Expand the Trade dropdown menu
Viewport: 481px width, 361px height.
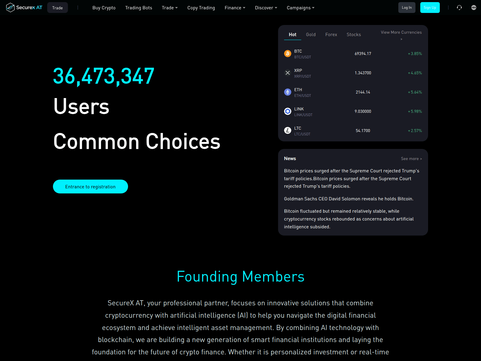coord(170,8)
